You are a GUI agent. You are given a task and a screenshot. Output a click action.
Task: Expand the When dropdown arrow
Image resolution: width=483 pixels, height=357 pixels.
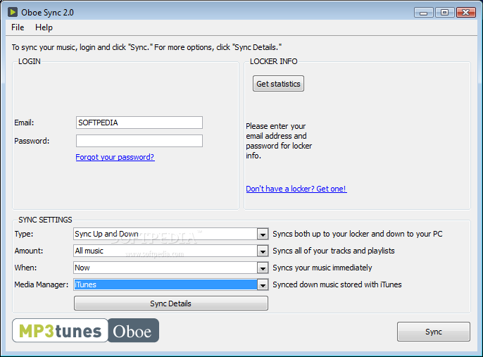tap(263, 268)
